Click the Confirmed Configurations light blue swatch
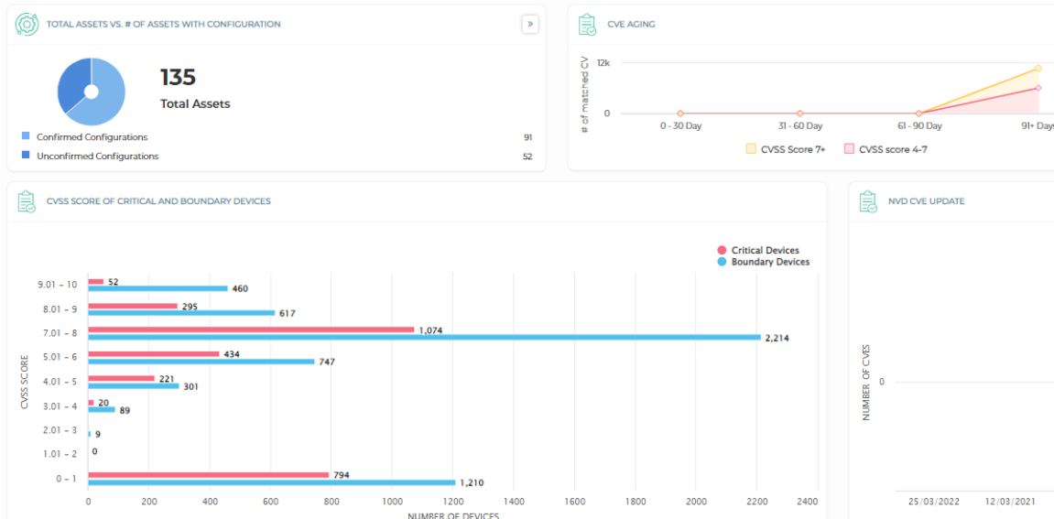The width and height of the screenshot is (1054, 519). coord(26,136)
